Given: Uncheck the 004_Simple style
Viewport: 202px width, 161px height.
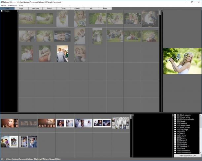Looking at the screenshot, I should click(x=175, y=121).
